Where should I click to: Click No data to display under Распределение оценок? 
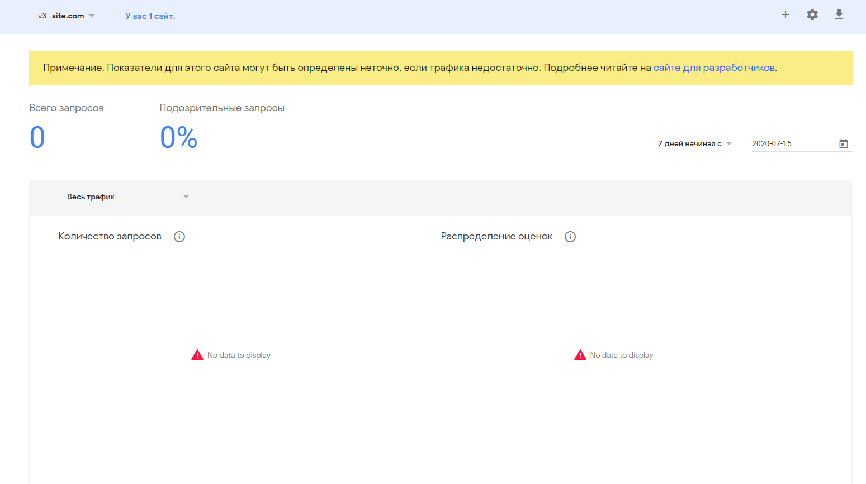click(x=622, y=355)
